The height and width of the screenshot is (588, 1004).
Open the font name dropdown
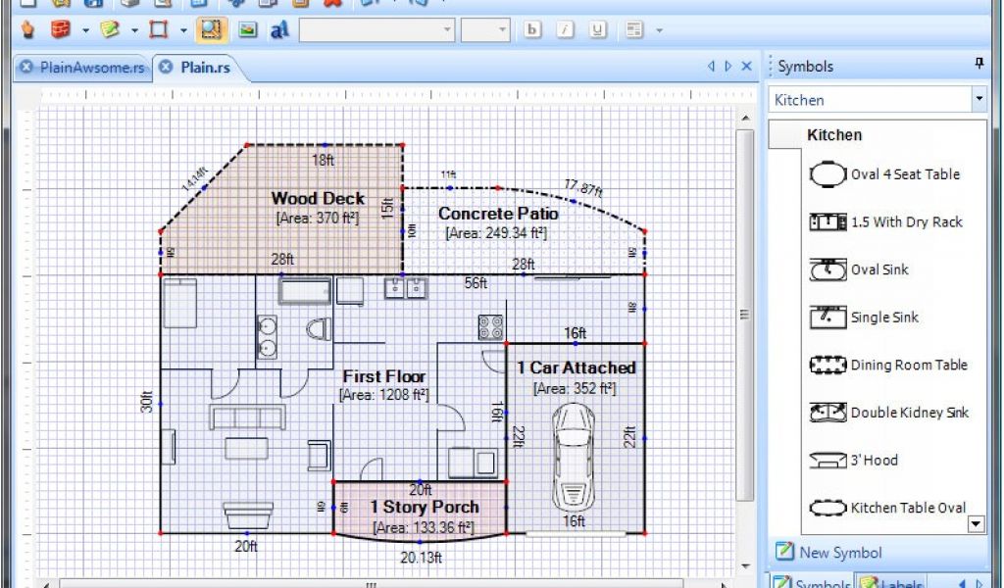[x=447, y=29]
